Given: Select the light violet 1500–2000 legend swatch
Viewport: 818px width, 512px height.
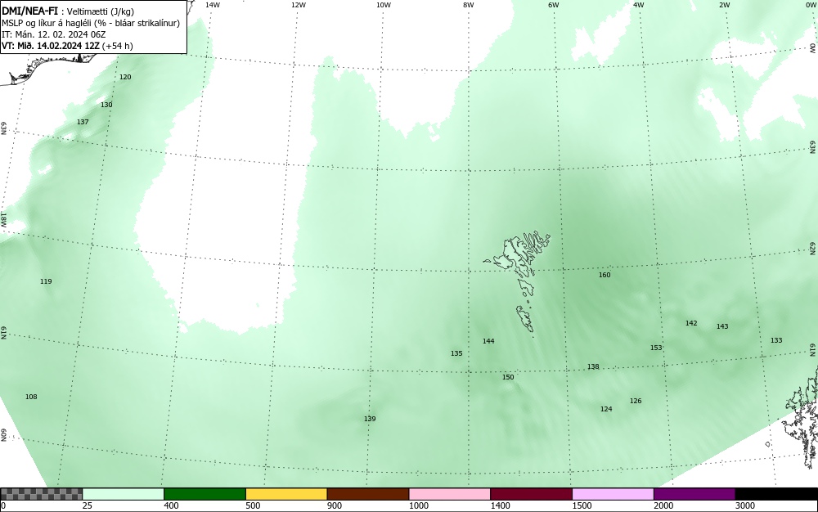Looking at the screenshot, I should pyautogui.click(x=613, y=494).
